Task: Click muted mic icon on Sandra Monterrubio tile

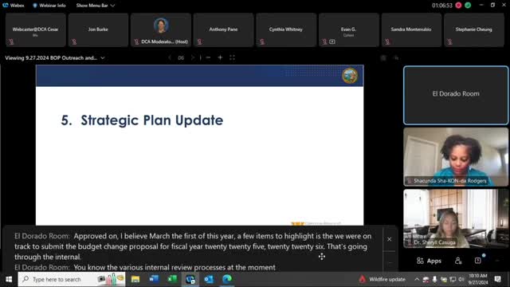Action: (x=387, y=41)
